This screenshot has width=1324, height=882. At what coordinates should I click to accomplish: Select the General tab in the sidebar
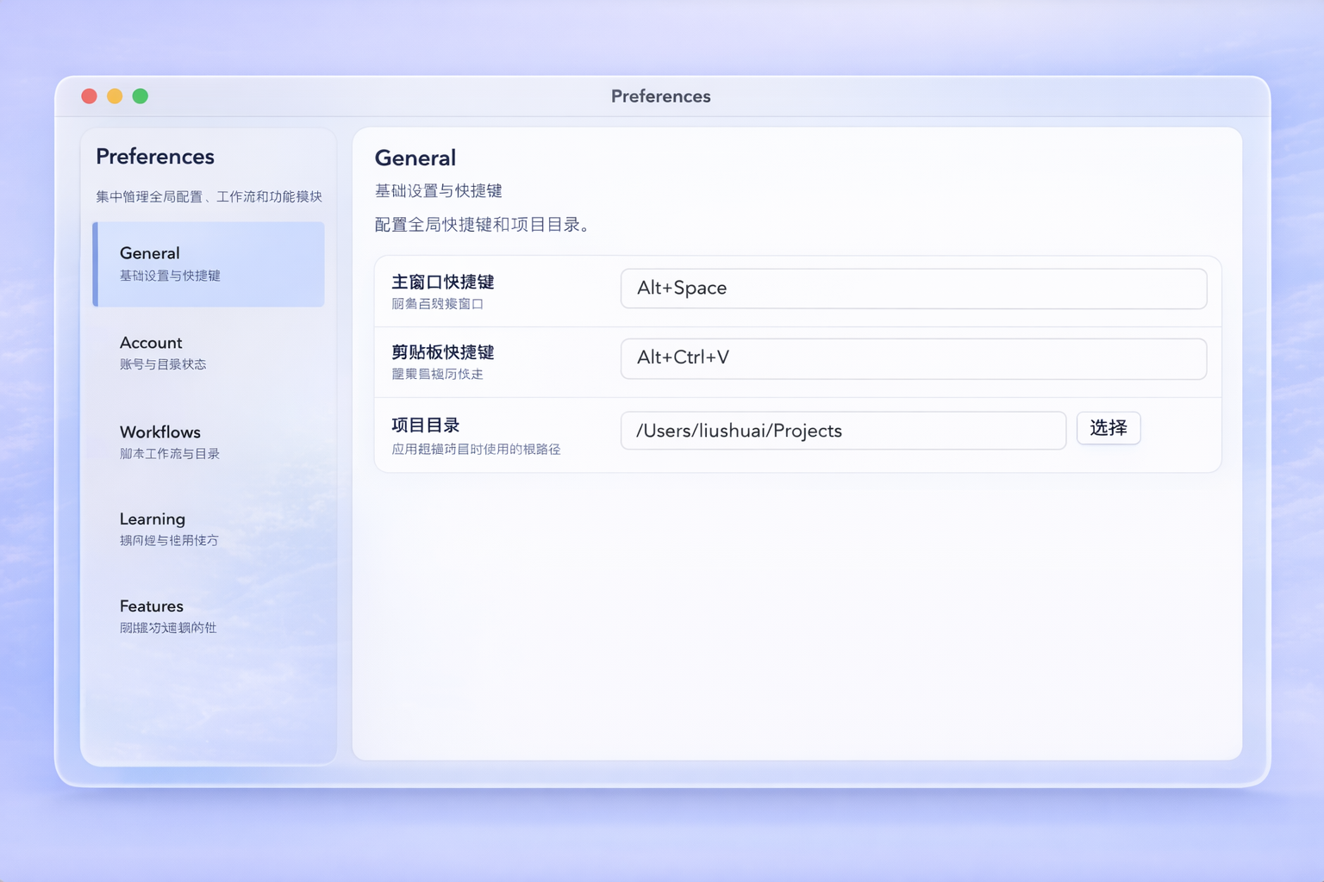209,264
